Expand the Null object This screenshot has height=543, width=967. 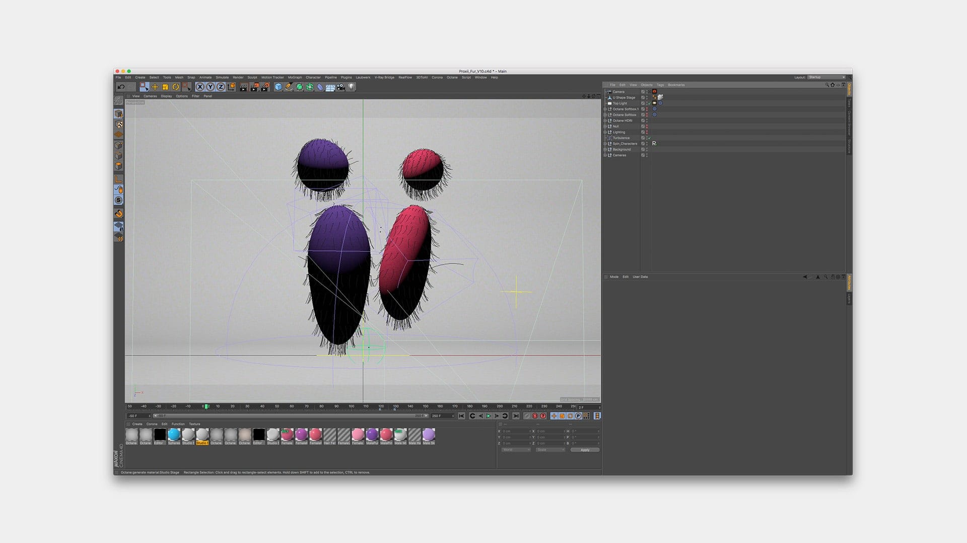(x=605, y=126)
